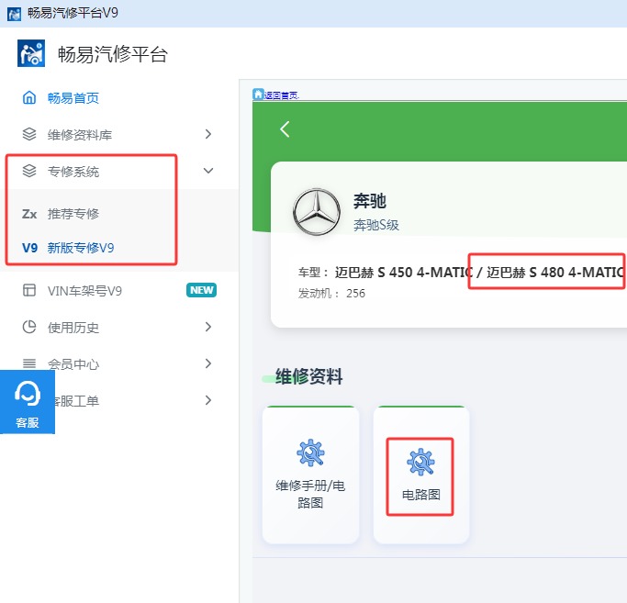Click the small home icon beside 返回首页
627x603 pixels.
click(258, 94)
